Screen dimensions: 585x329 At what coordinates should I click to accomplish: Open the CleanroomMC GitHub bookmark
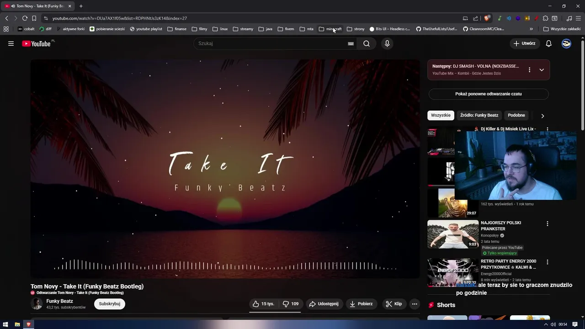(x=484, y=29)
